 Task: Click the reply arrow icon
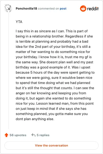point(33,135)
